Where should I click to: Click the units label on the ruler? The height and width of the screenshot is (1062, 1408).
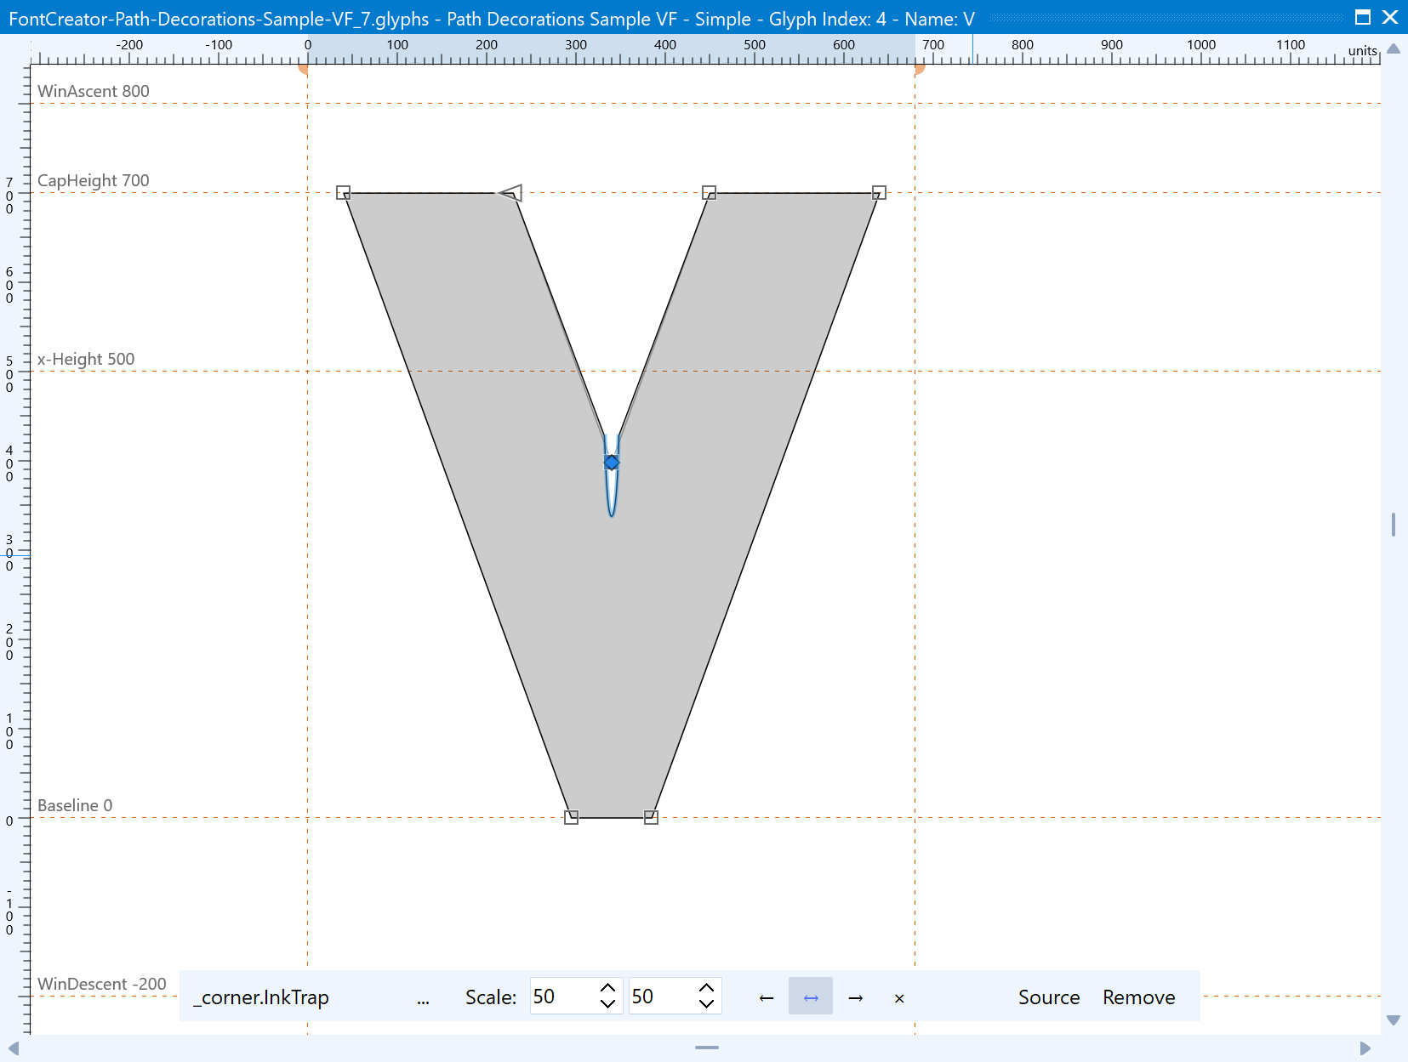(x=1362, y=51)
